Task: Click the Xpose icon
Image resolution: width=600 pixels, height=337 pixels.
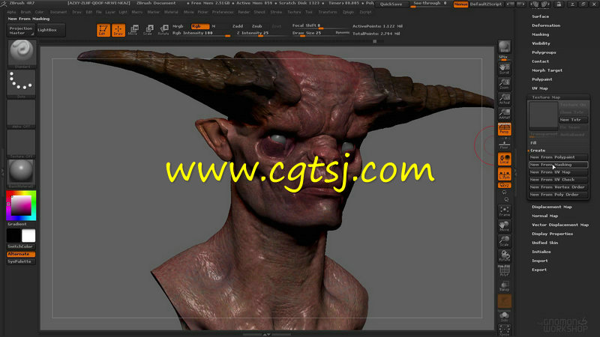Action: click(504, 330)
